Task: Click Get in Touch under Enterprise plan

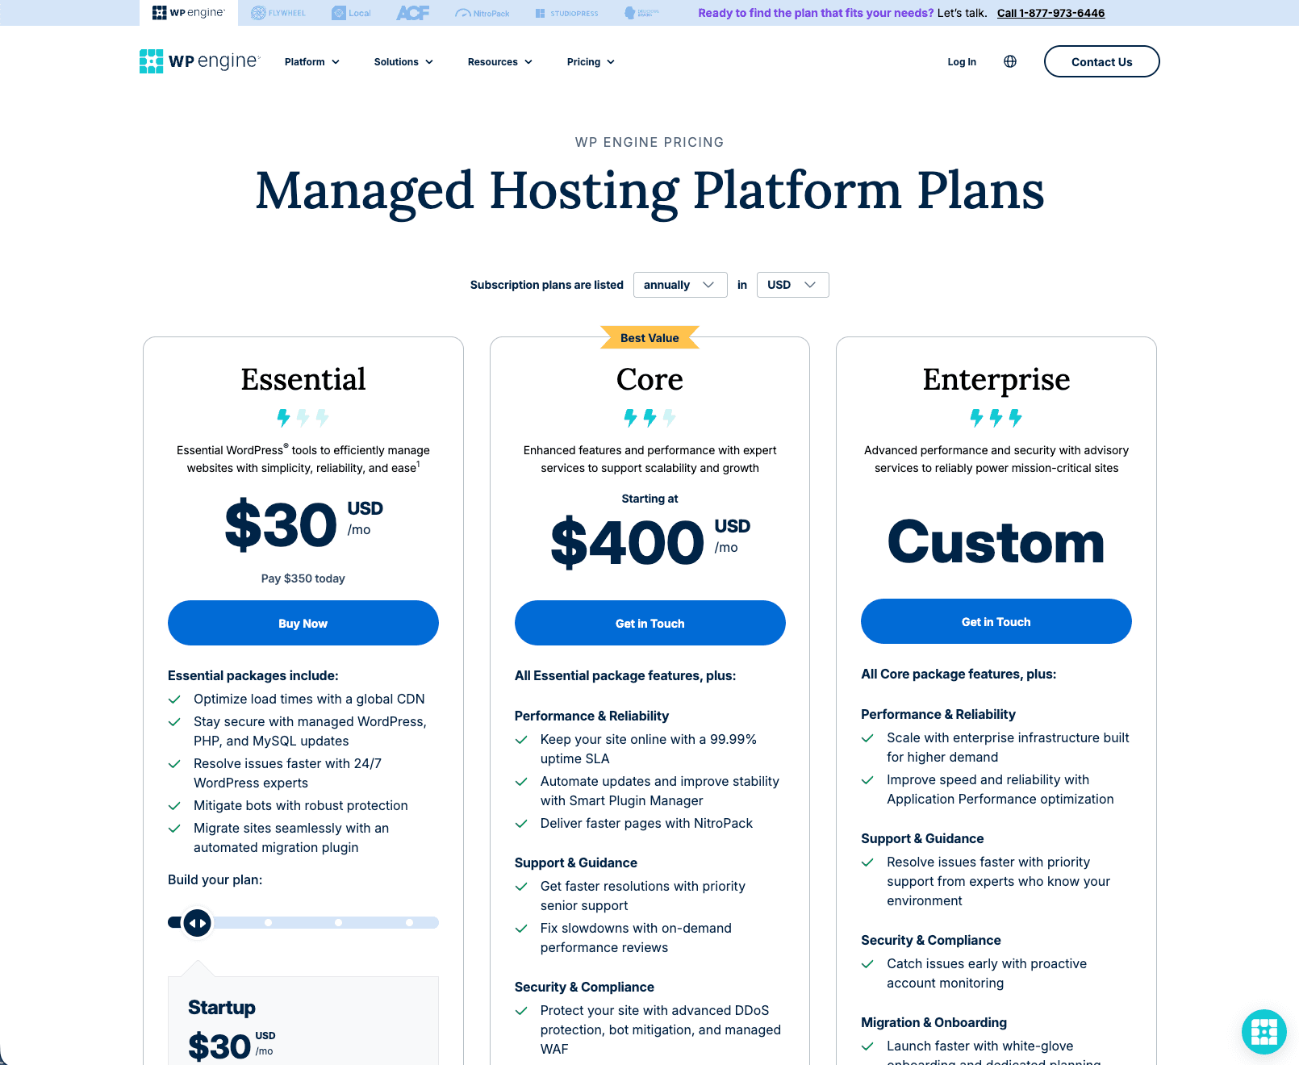Action: tap(996, 621)
